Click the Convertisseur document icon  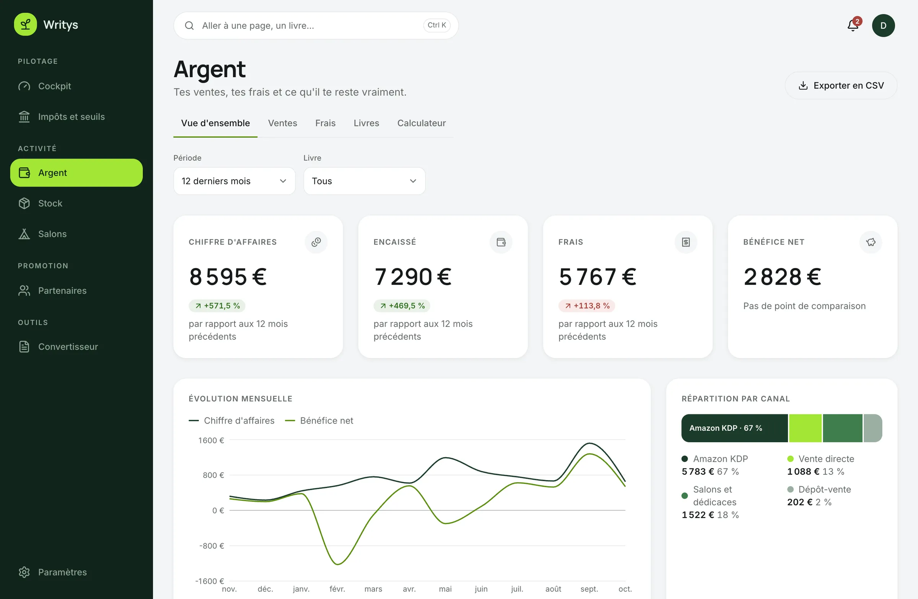click(24, 347)
